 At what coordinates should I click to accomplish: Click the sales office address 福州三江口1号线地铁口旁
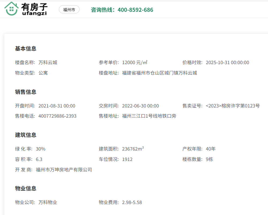[x=149, y=116]
